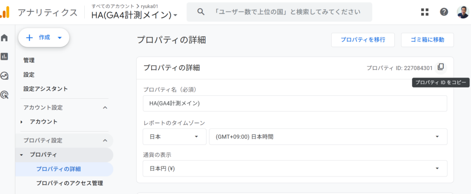
Task: Click the プロパティ名 text field
Action: 295,103
